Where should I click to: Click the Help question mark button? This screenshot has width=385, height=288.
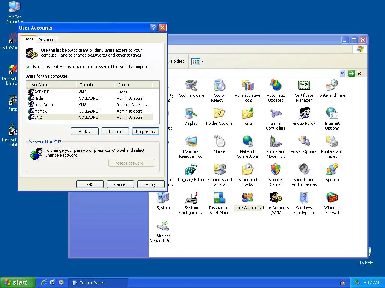(x=154, y=28)
